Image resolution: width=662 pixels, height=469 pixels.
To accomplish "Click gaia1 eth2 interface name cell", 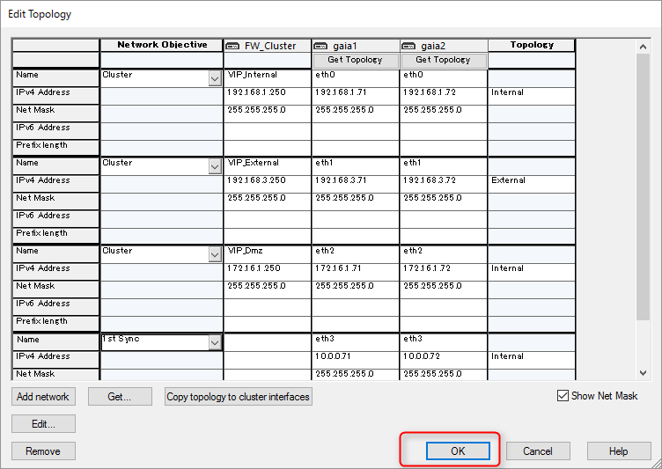I will coord(356,254).
